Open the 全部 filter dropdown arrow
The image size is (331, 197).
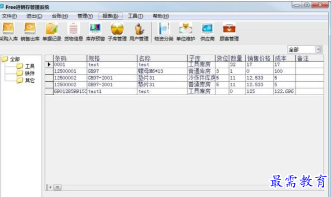pyautogui.click(x=318, y=50)
